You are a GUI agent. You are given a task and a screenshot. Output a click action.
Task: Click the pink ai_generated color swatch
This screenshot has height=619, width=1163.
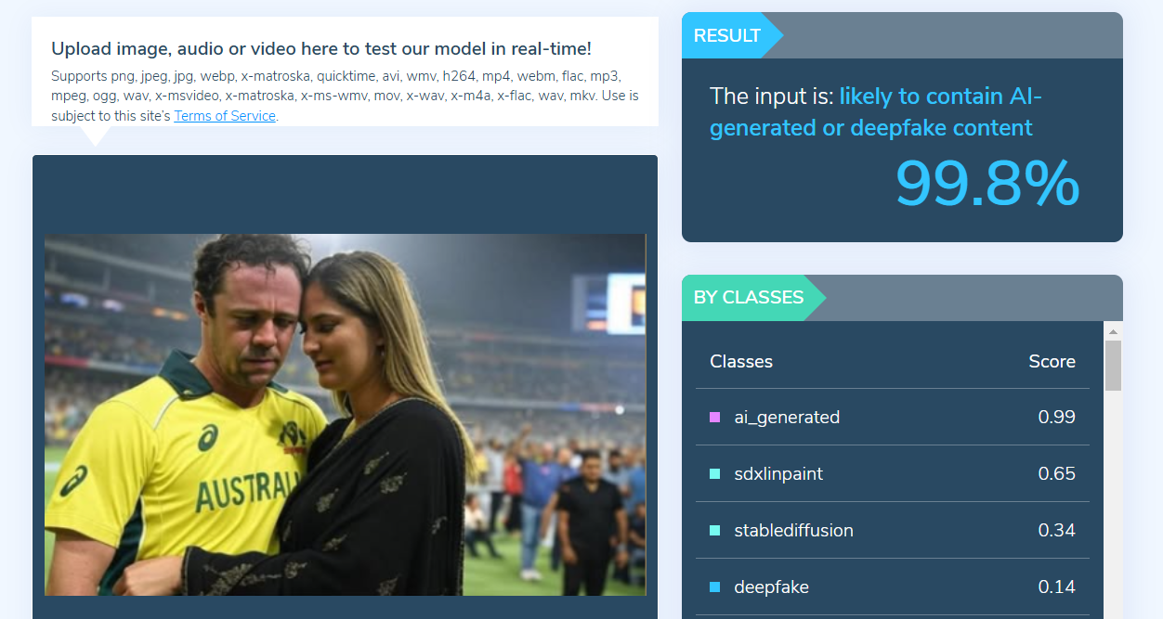[714, 418]
